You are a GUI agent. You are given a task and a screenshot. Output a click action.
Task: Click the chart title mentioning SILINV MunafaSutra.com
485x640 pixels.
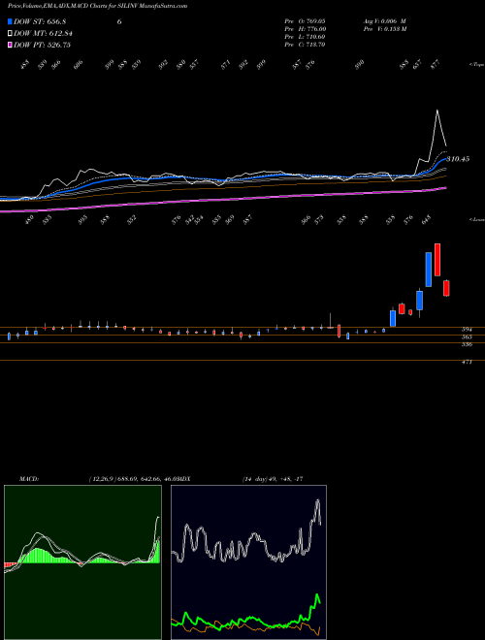click(x=98, y=7)
